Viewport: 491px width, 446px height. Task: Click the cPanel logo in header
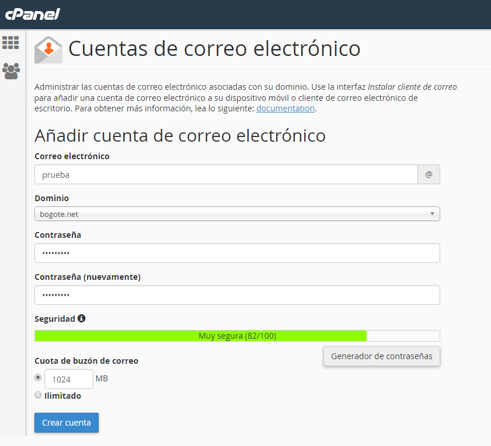(32, 14)
